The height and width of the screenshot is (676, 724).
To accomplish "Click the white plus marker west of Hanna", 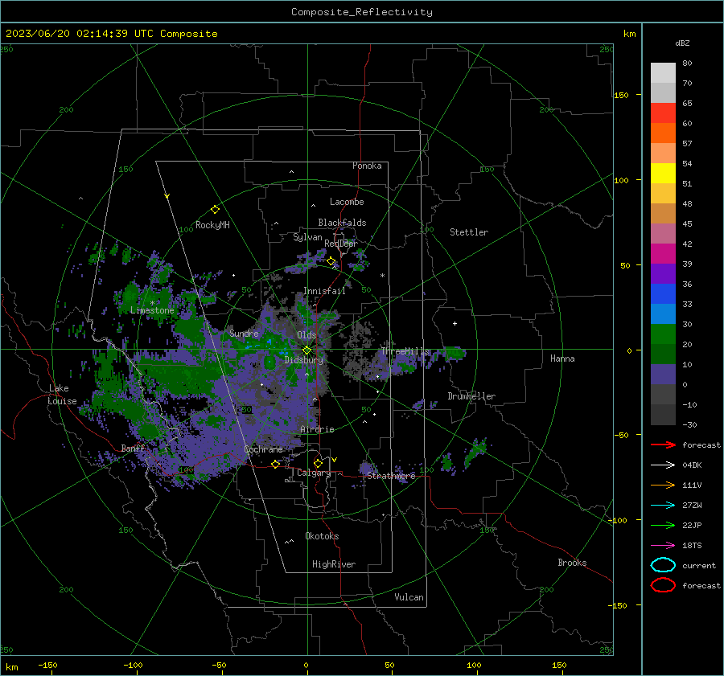I will [x=455, y=323].
